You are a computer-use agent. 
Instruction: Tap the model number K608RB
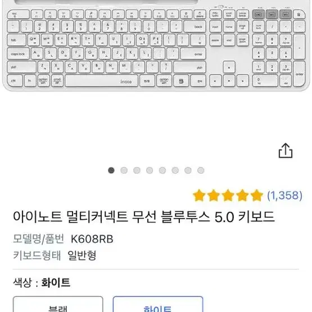coord(92,239)
